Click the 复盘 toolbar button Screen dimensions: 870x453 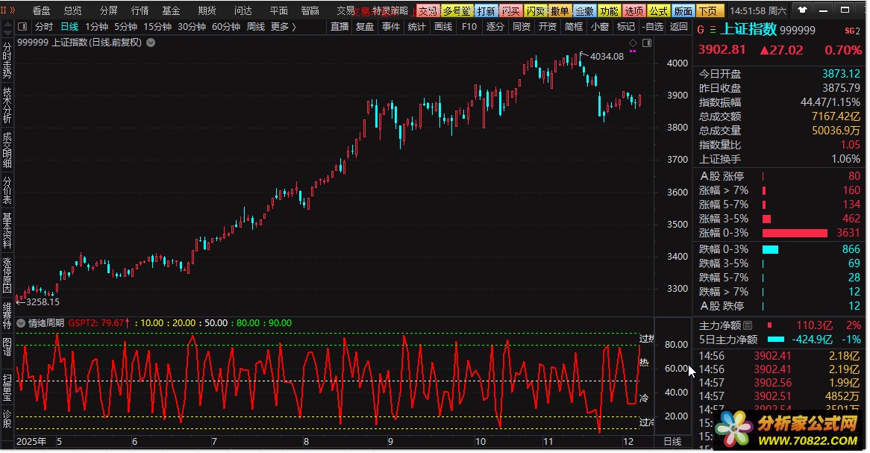click(365, 27)
